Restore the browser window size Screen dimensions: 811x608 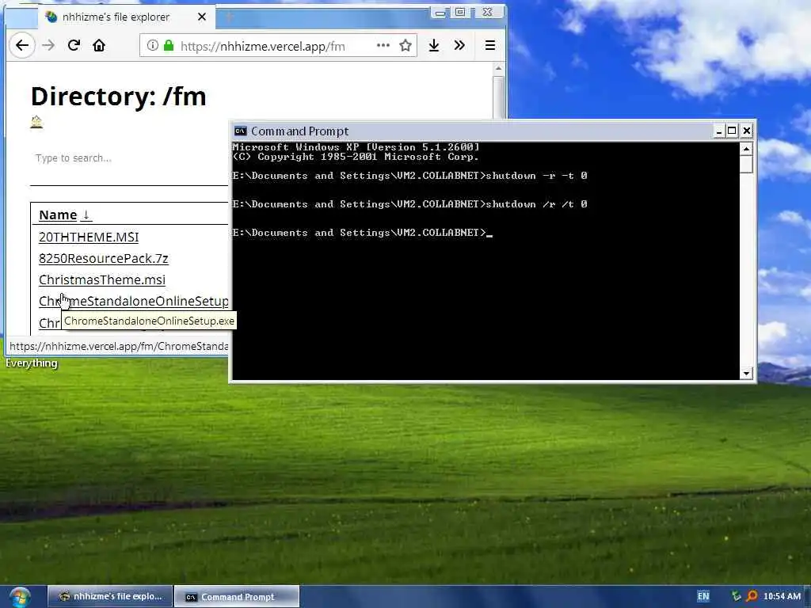click(x=460, y=13)
